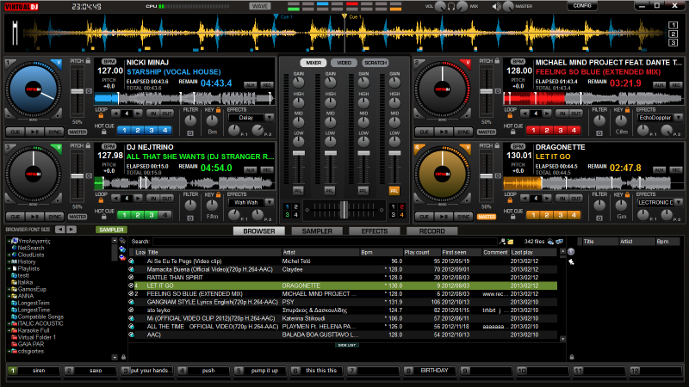Switch to the EFFECTS tab
Image resolution: width=689 pixels, height=387 pixels.
click(375, 230)
